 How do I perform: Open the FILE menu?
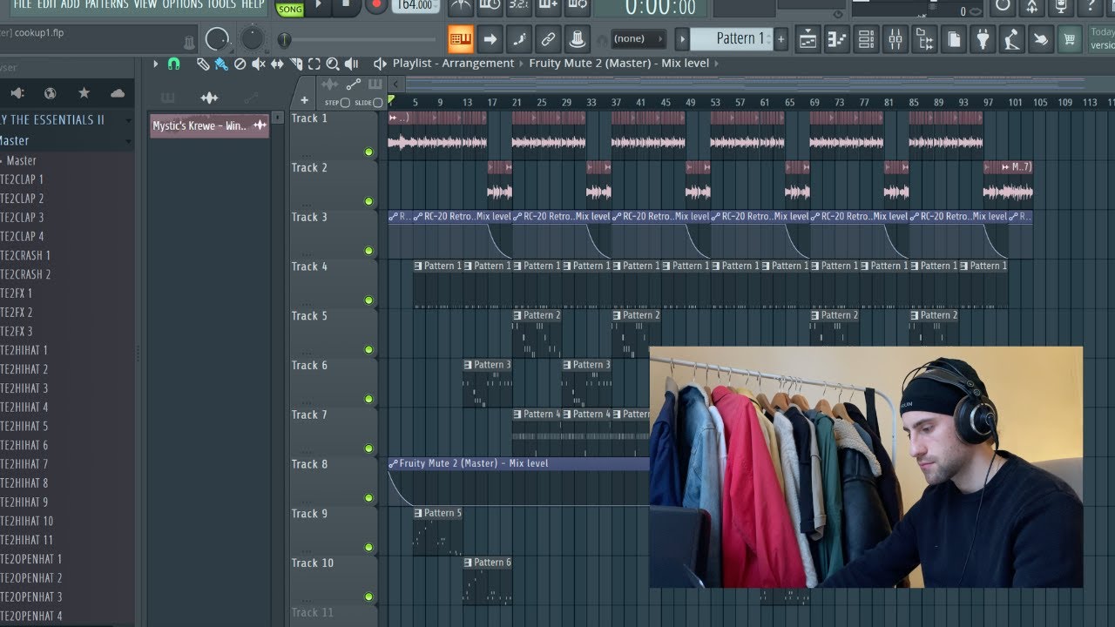click(23, 4)
